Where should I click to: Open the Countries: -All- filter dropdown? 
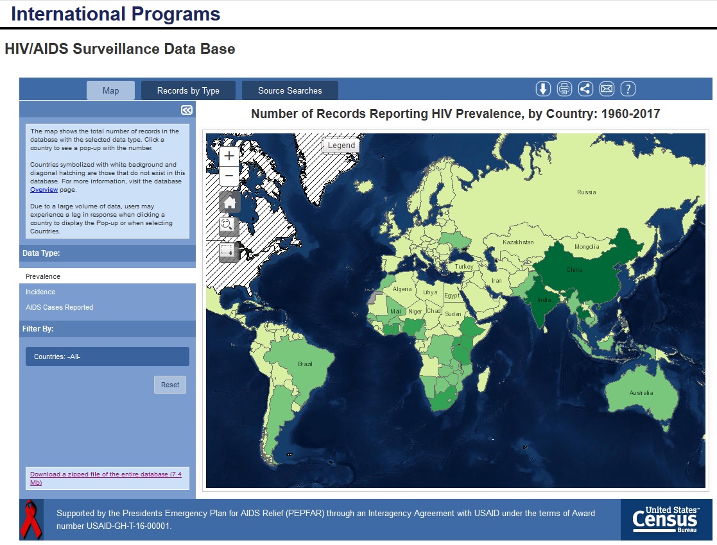[107, 356]
